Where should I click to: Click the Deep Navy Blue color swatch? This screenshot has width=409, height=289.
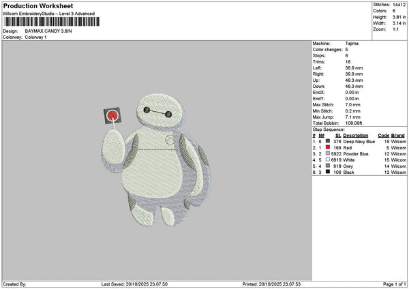pos(328,141)
